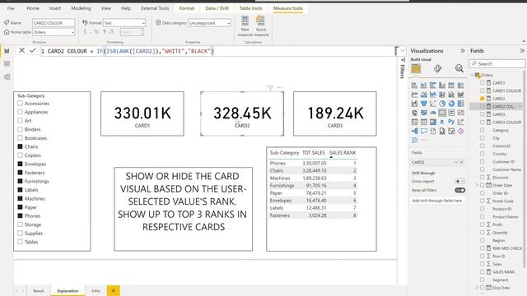Tick CARD1 field checkbox
Image resolution: width=527 pixels, height=296 pixels.
pyautogui.click(x=483, y=82)
